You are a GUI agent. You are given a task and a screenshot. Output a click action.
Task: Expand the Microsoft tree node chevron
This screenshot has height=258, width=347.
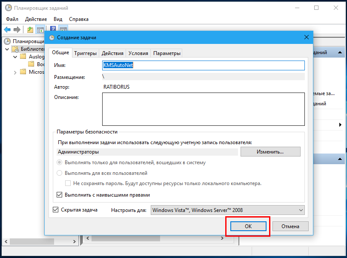(x=15, y=72)
